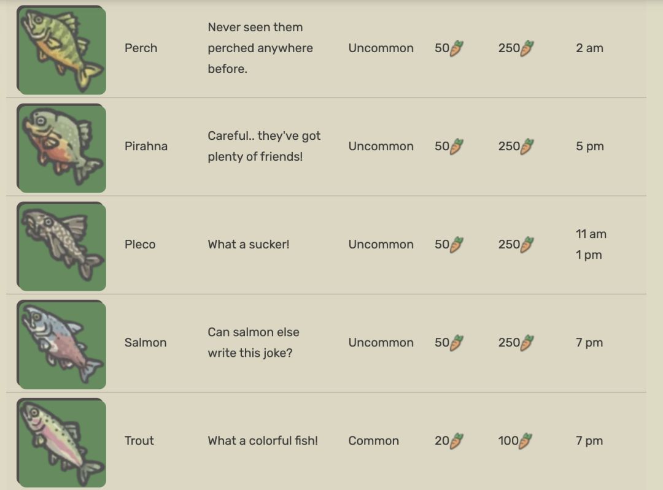The image size is (663, 490).
Task: Click the Perch name text
Action: (x=141, y=48)
